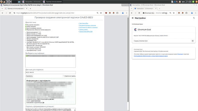Select the Версия 135.0.7049.95 version text

coord(151,36)
